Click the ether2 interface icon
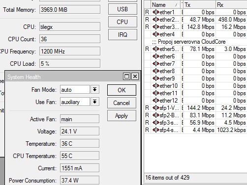 (x=155, y=20)
